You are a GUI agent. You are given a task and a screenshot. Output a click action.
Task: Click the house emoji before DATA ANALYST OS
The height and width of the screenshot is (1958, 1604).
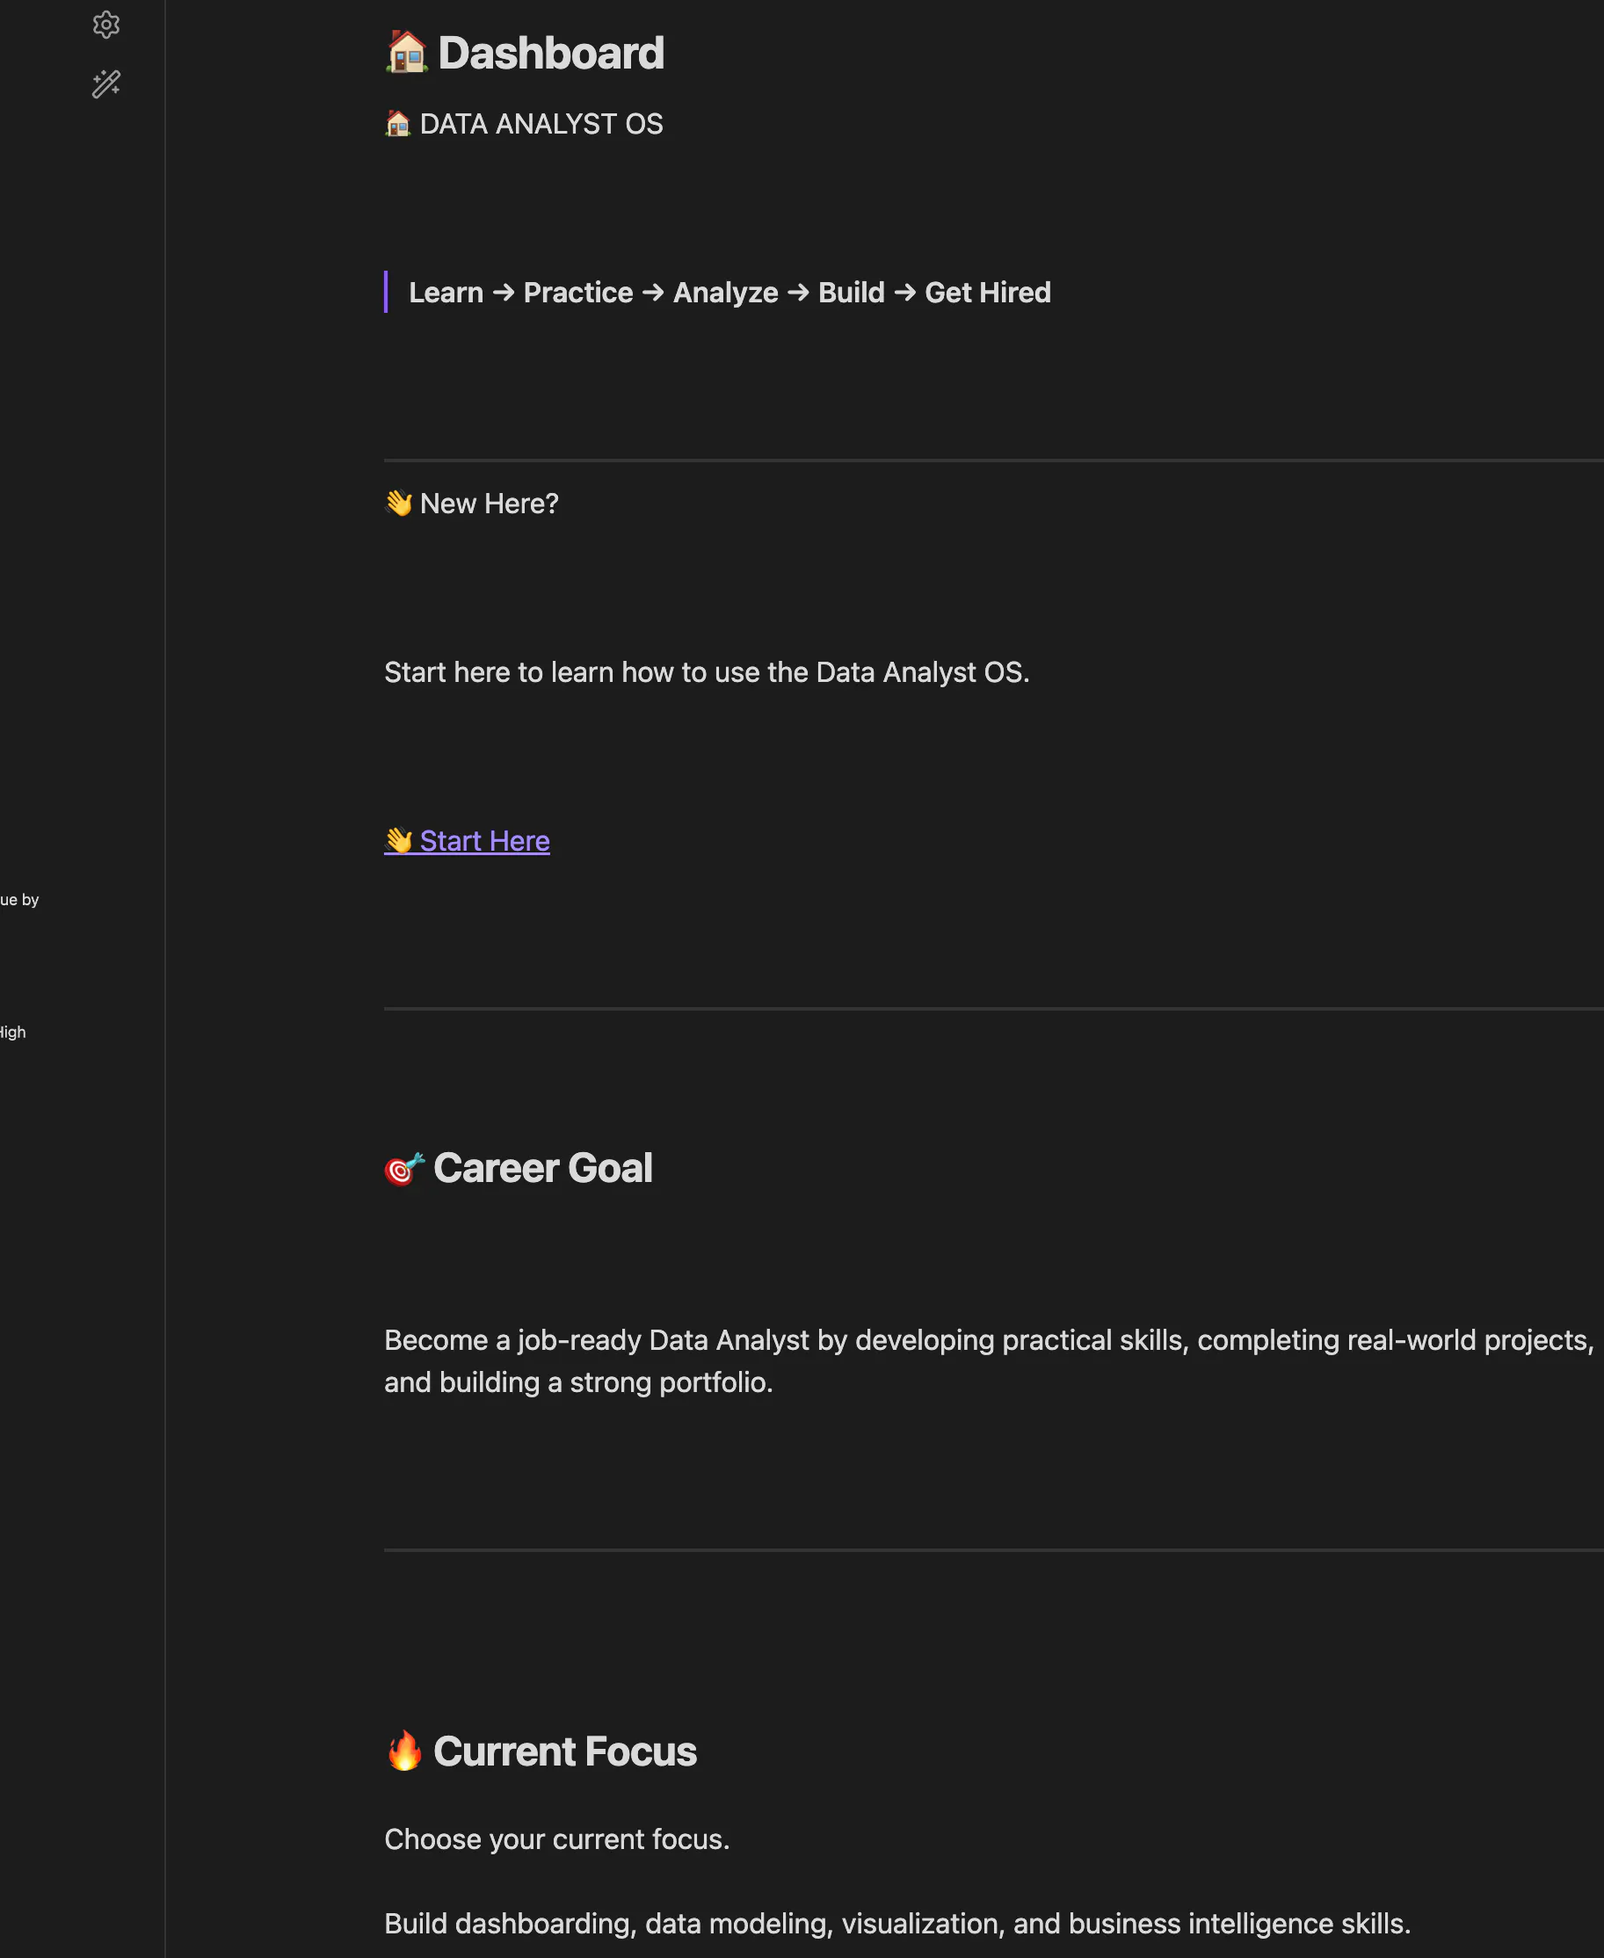tap(398, 124)
